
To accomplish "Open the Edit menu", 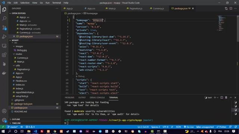I will [16, 3].
